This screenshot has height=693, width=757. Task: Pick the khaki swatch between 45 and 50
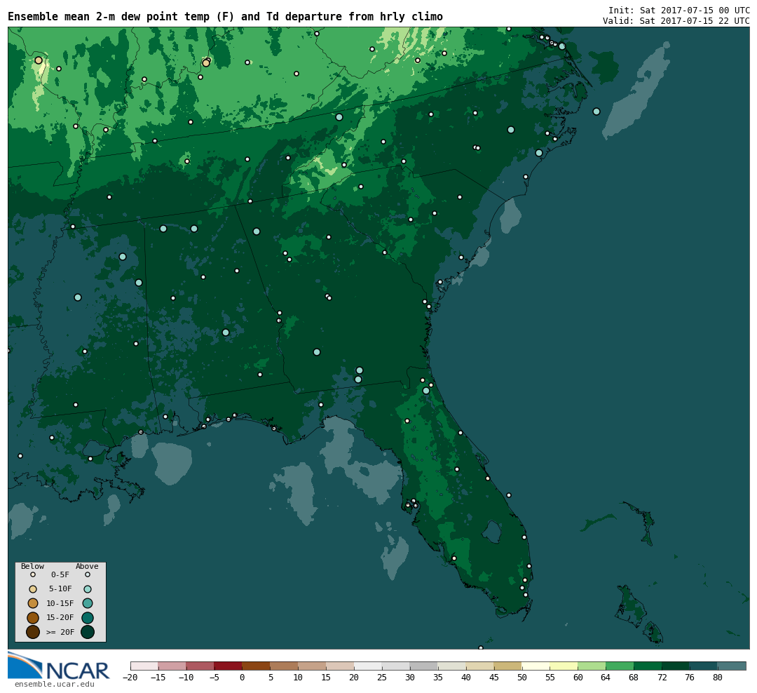click(508, 666)
